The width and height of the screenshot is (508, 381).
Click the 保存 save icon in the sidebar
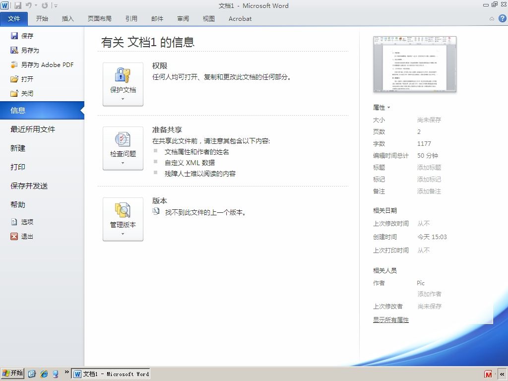(x=14, y=36)
